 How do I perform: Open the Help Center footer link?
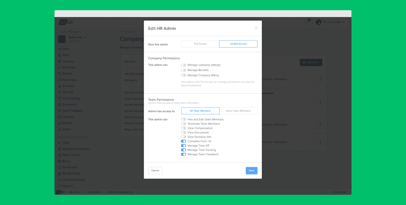click(x=94, y=192)
